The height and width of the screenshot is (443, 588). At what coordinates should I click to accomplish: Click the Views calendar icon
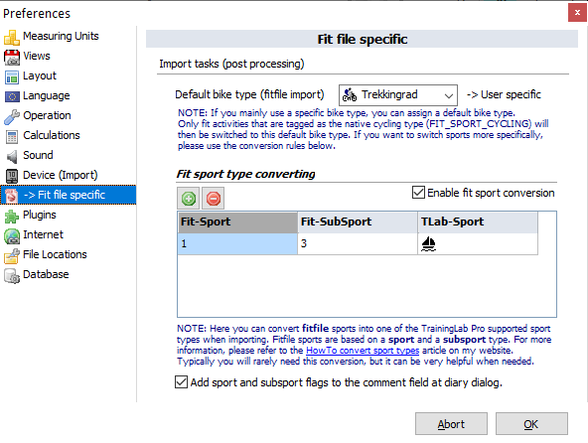[x=12, y=57]
